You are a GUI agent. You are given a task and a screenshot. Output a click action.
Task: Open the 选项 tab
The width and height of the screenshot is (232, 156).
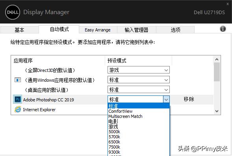175,30
